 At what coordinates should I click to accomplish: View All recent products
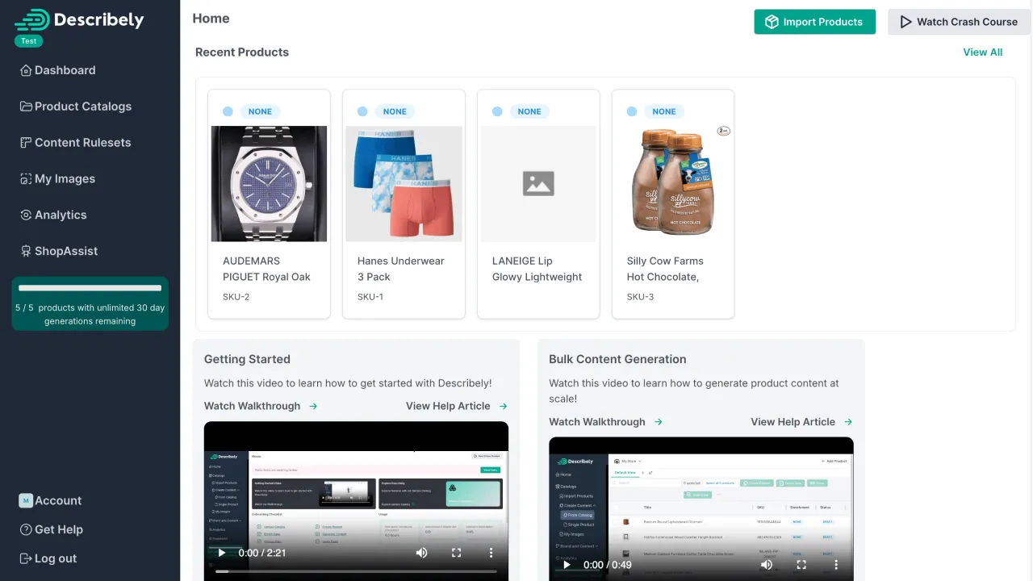(x=982, y=52)
